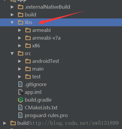Select the build folder under app
Image resolution: width=122 pixels, height=129 pixels.
pos(30,15)
